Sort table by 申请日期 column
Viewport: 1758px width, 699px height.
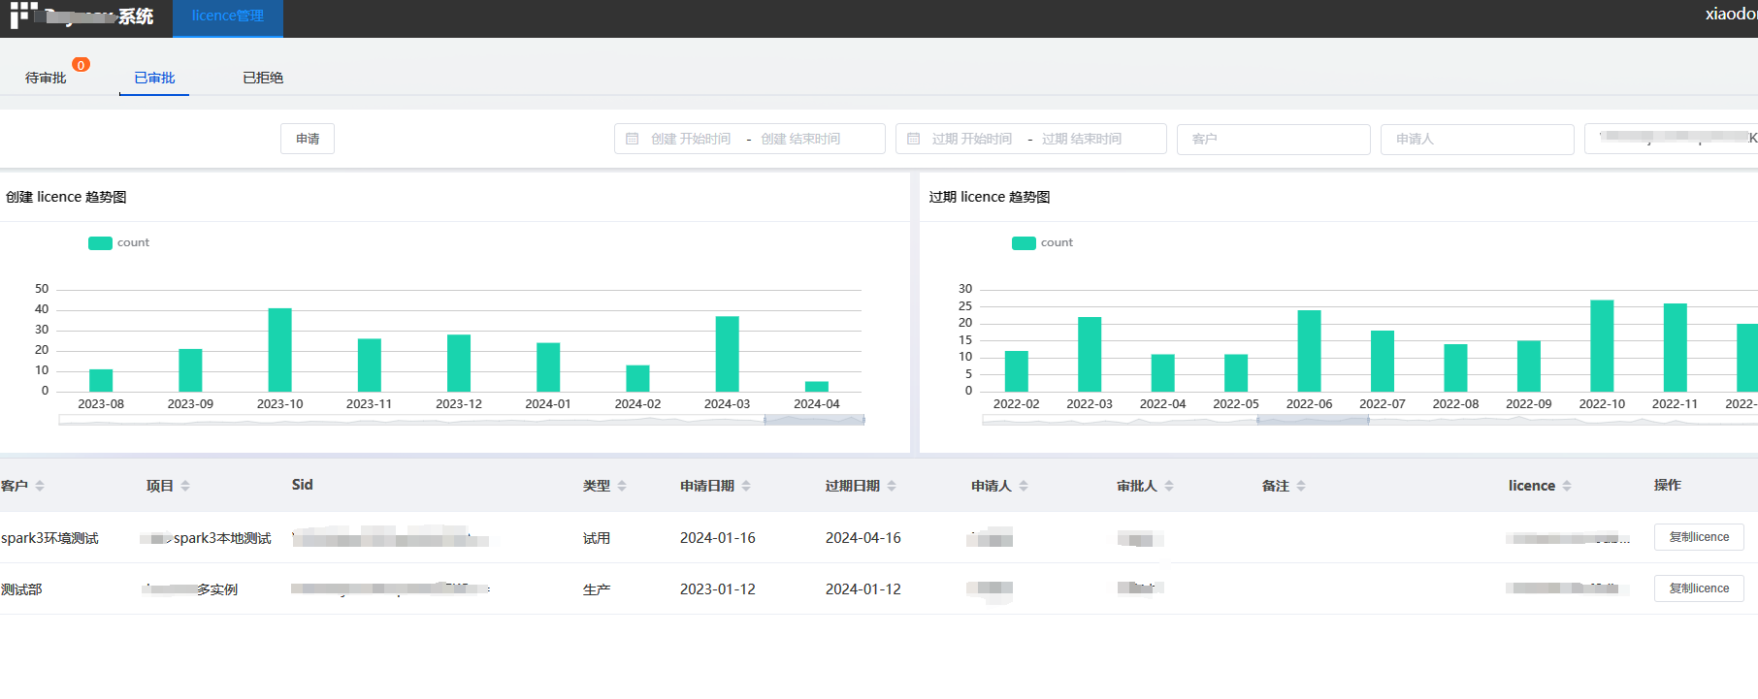click(x=746, y=486)
